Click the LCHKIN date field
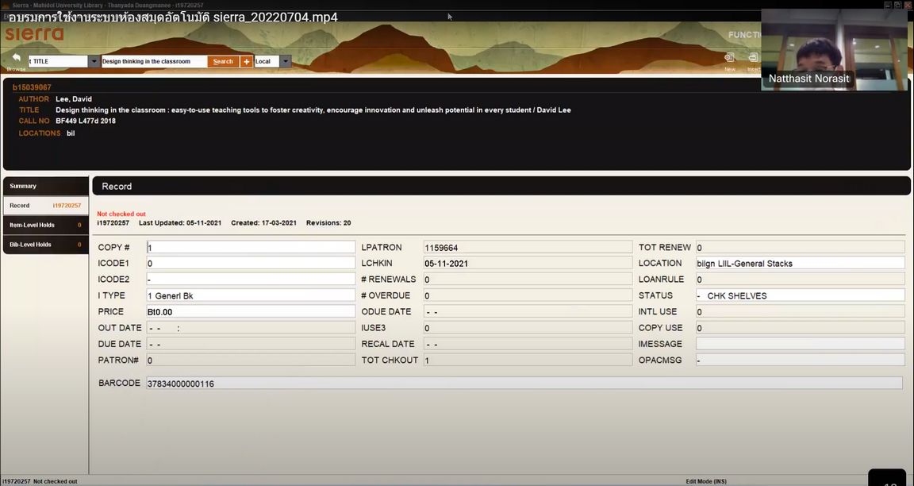This screenshot has height=486, width=914. (527, 264)
